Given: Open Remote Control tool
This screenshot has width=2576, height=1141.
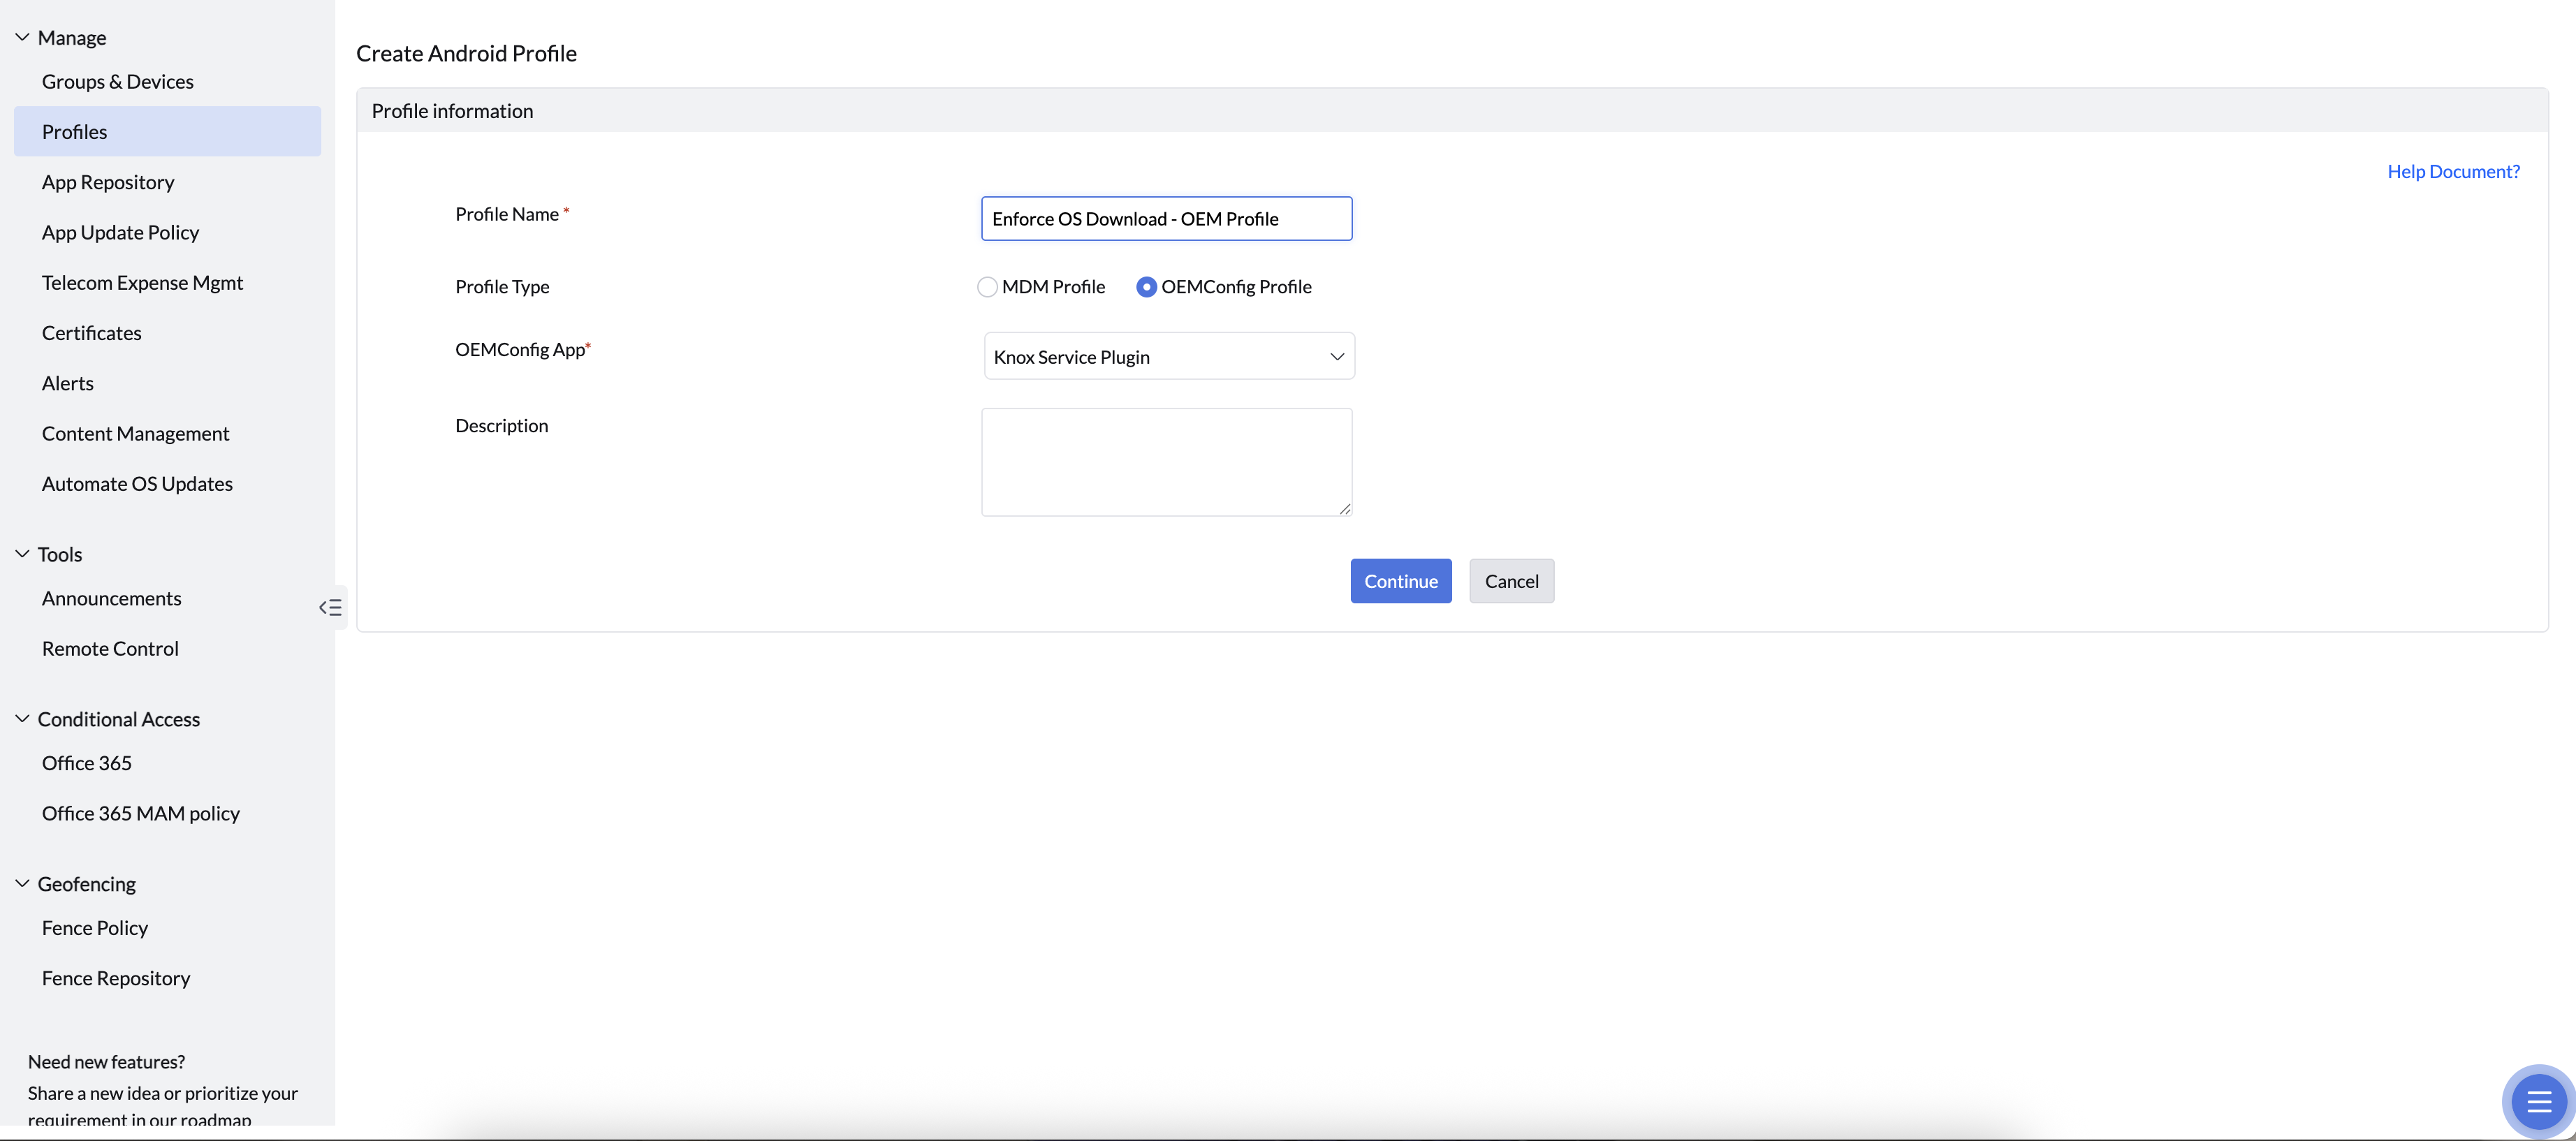Looking at the screenshot, I should point(110,649).
